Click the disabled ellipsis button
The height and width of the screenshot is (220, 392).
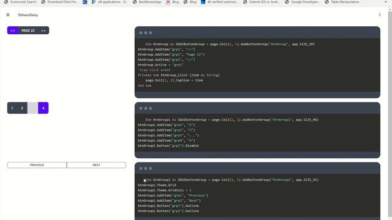pos(32,108)
